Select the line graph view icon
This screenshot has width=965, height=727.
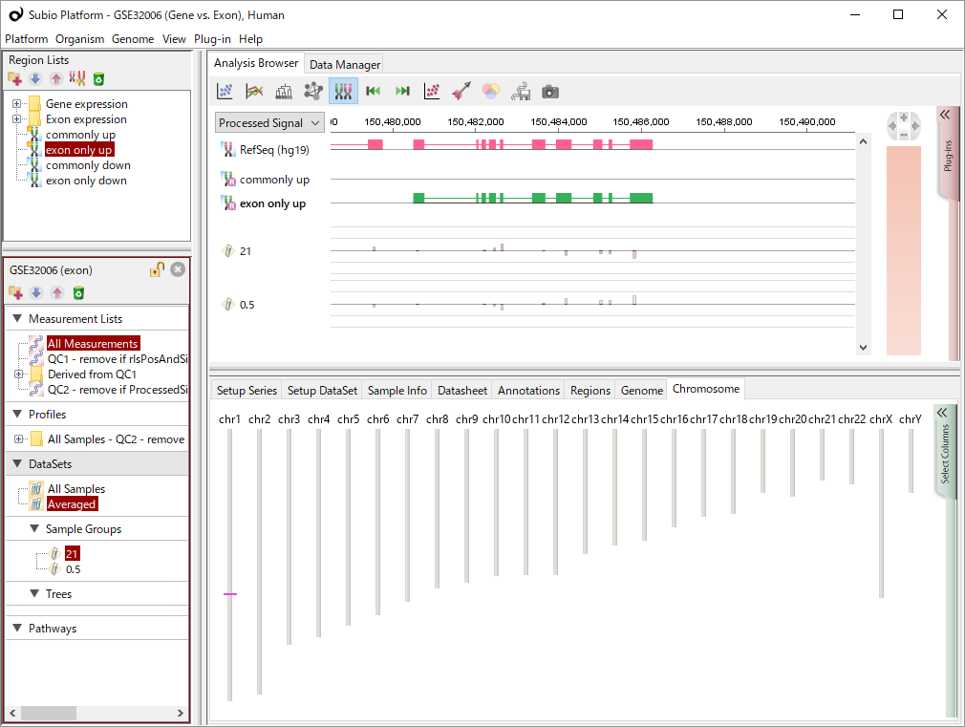[x=254, y=92]
